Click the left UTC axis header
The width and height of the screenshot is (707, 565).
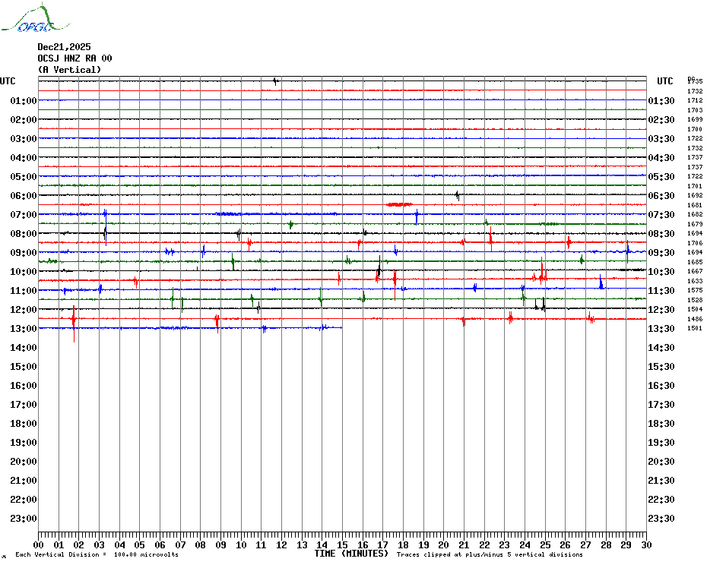click(8, 81)
